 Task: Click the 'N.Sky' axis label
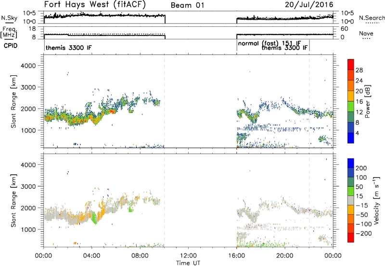pyautogui.click(x=9, y=18)
